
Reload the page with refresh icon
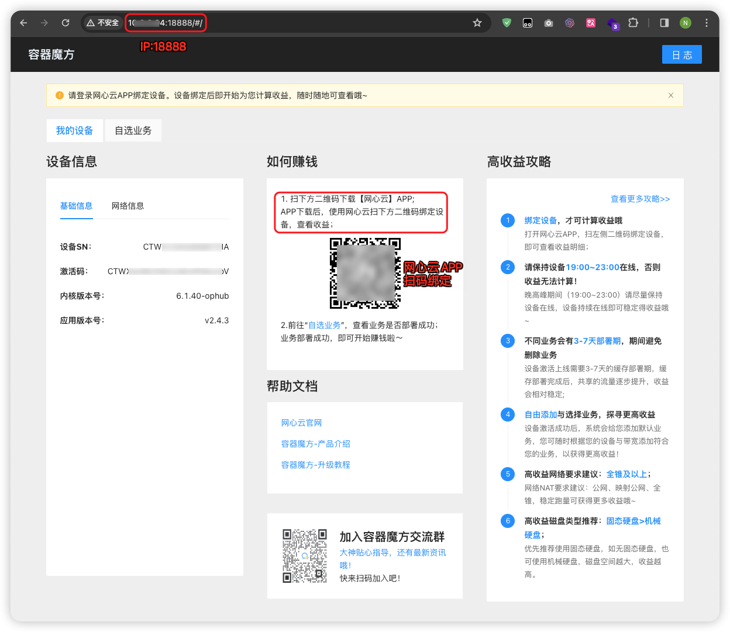point(66,23)
